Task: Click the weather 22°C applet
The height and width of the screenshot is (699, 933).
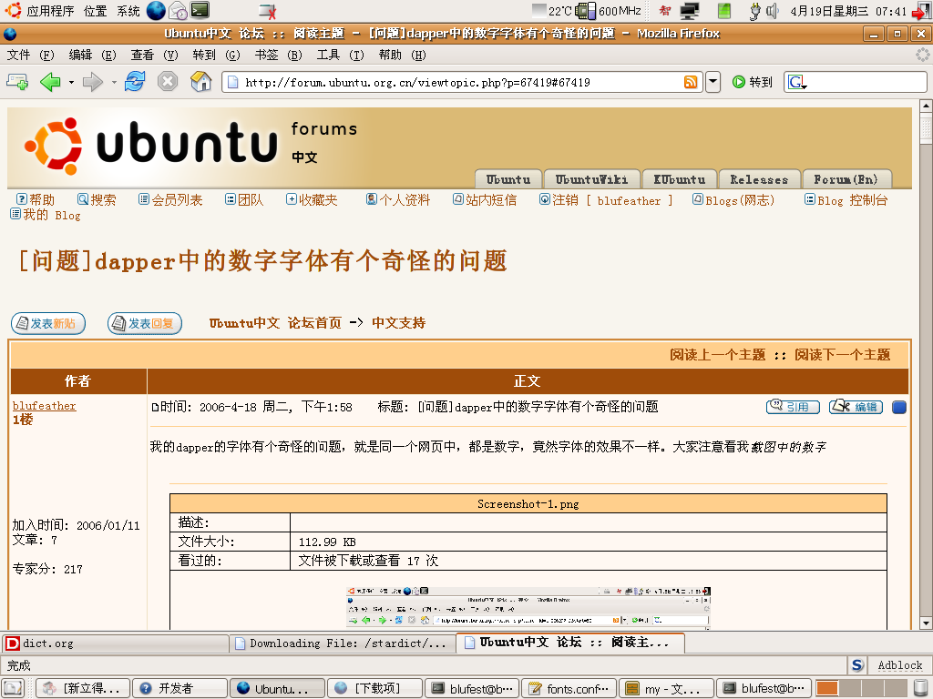Action: click(551, 11)
